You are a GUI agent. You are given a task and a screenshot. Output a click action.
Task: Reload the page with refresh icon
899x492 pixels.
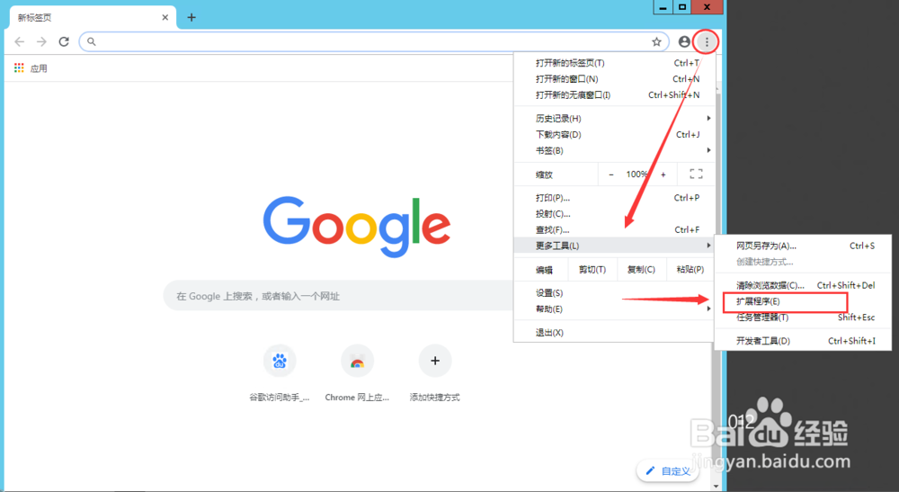64,42
